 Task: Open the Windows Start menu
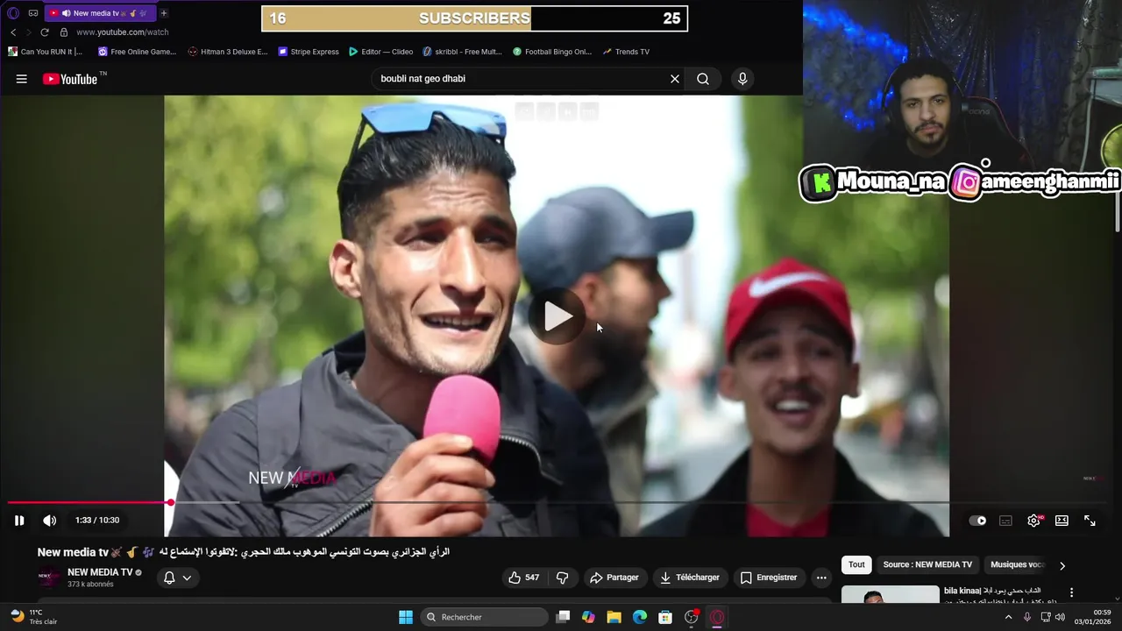pos(406,617)
